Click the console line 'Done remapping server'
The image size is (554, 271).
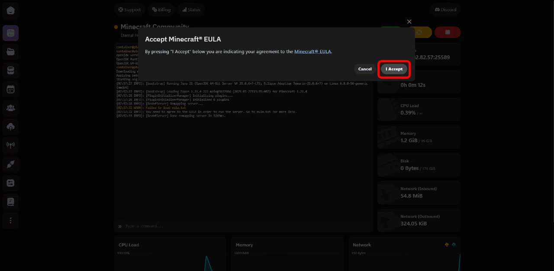coord(171,116)
